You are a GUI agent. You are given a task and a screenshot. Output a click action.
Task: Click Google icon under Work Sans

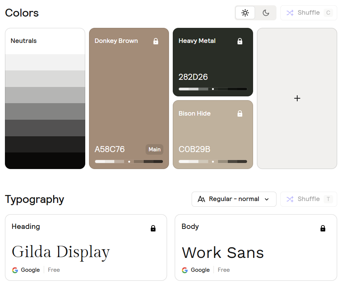(185, 270)
